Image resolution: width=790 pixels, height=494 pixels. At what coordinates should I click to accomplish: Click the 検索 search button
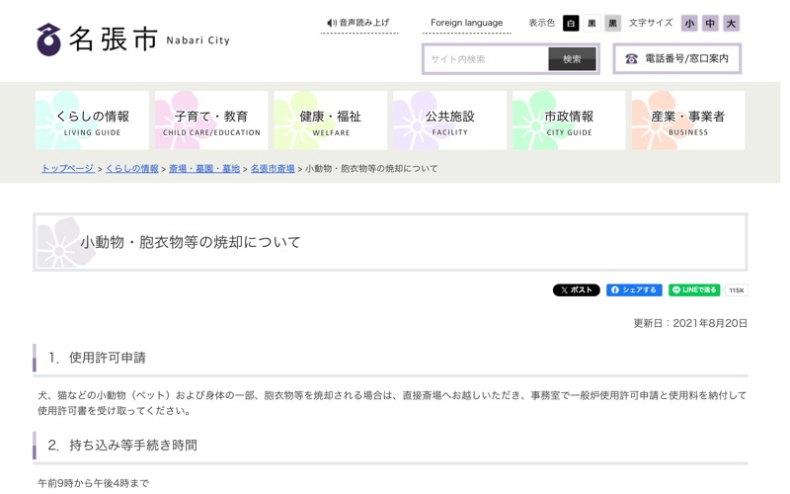tap(572, 59)
